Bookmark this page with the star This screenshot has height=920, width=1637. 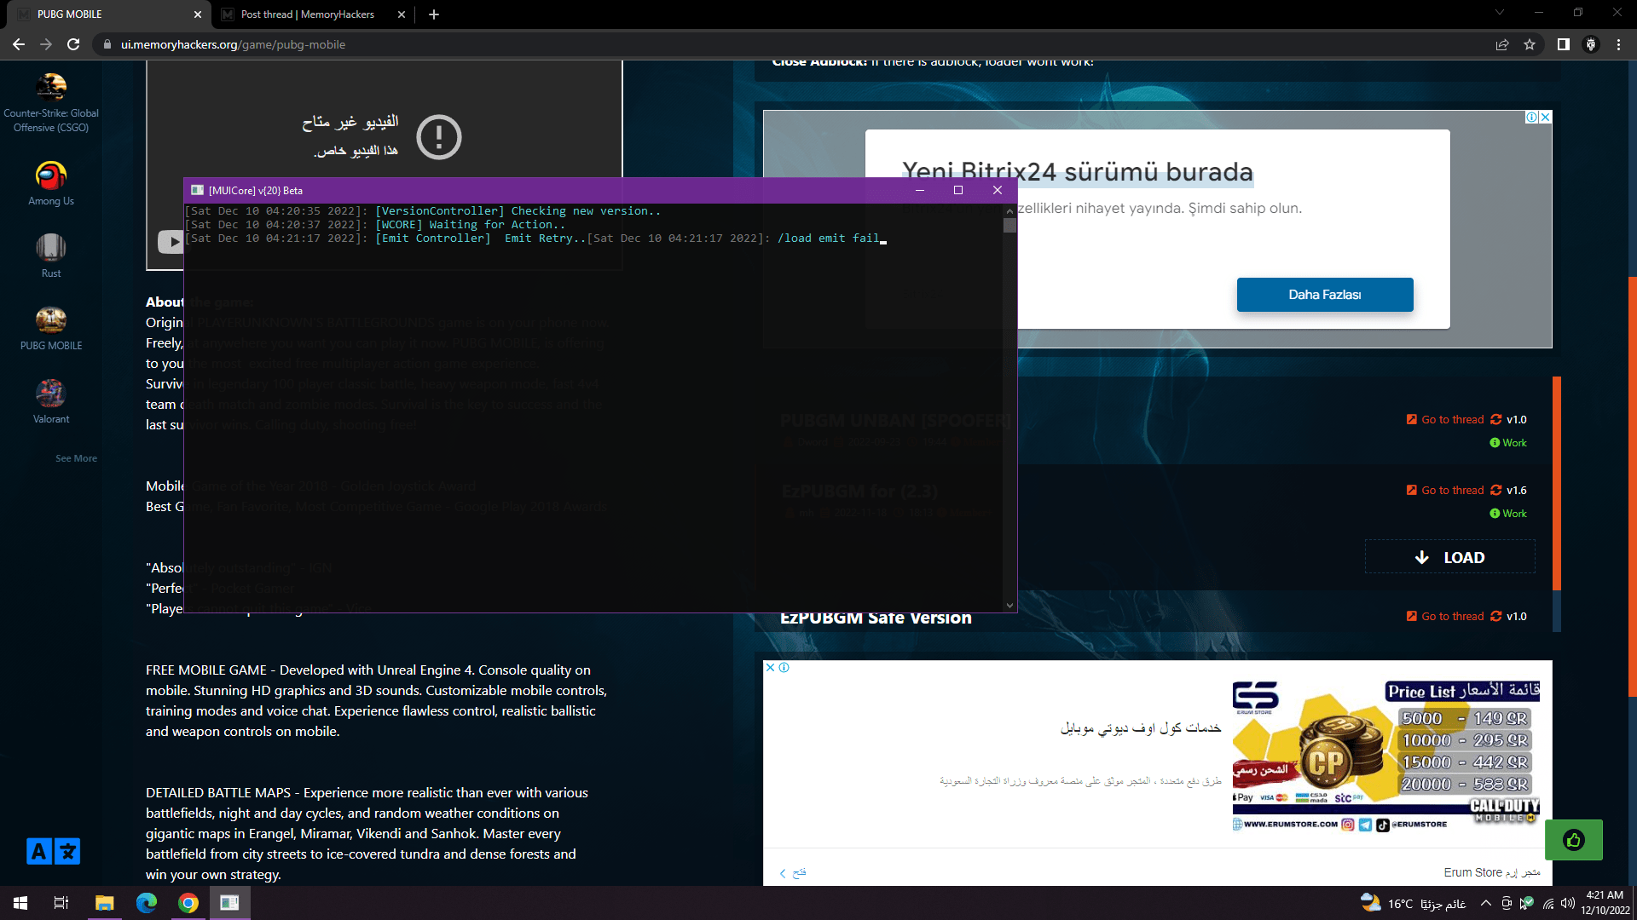(1530, 44)
